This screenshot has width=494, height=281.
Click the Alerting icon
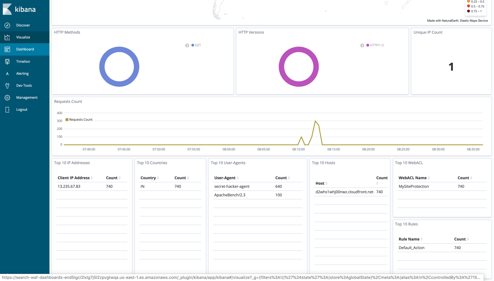pos(7,74)
